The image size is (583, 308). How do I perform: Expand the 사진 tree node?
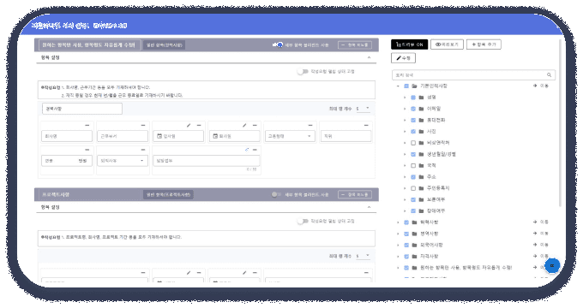405,132
